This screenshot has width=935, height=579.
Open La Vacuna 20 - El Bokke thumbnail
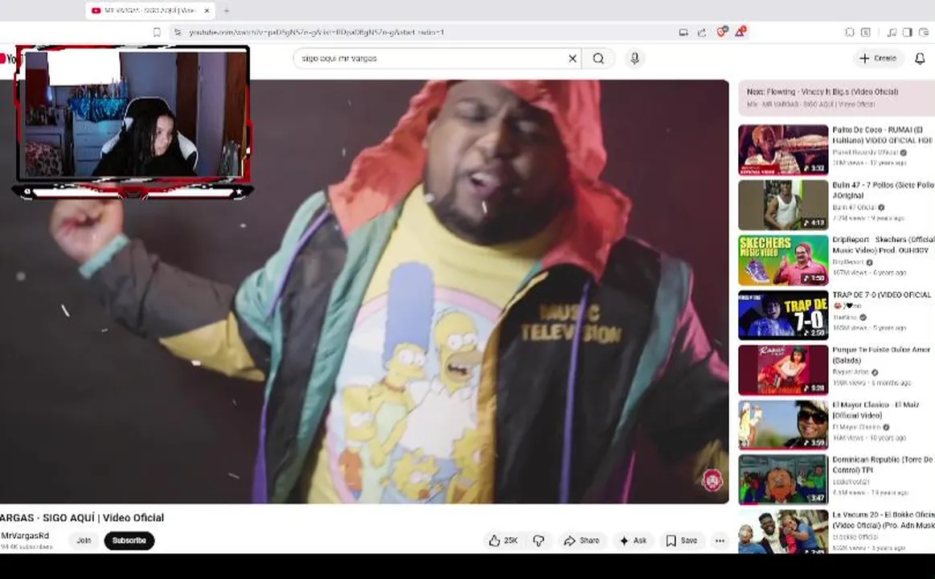(x=783, y=532)
